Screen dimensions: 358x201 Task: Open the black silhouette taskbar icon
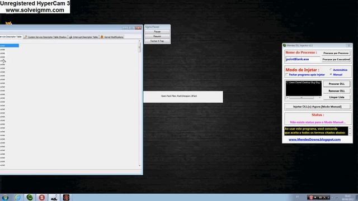[x=54, y=197]
